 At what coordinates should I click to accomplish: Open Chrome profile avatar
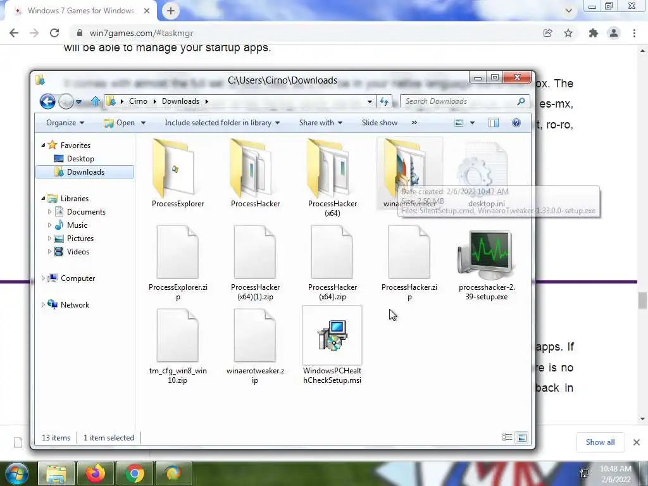pos(614,33)
